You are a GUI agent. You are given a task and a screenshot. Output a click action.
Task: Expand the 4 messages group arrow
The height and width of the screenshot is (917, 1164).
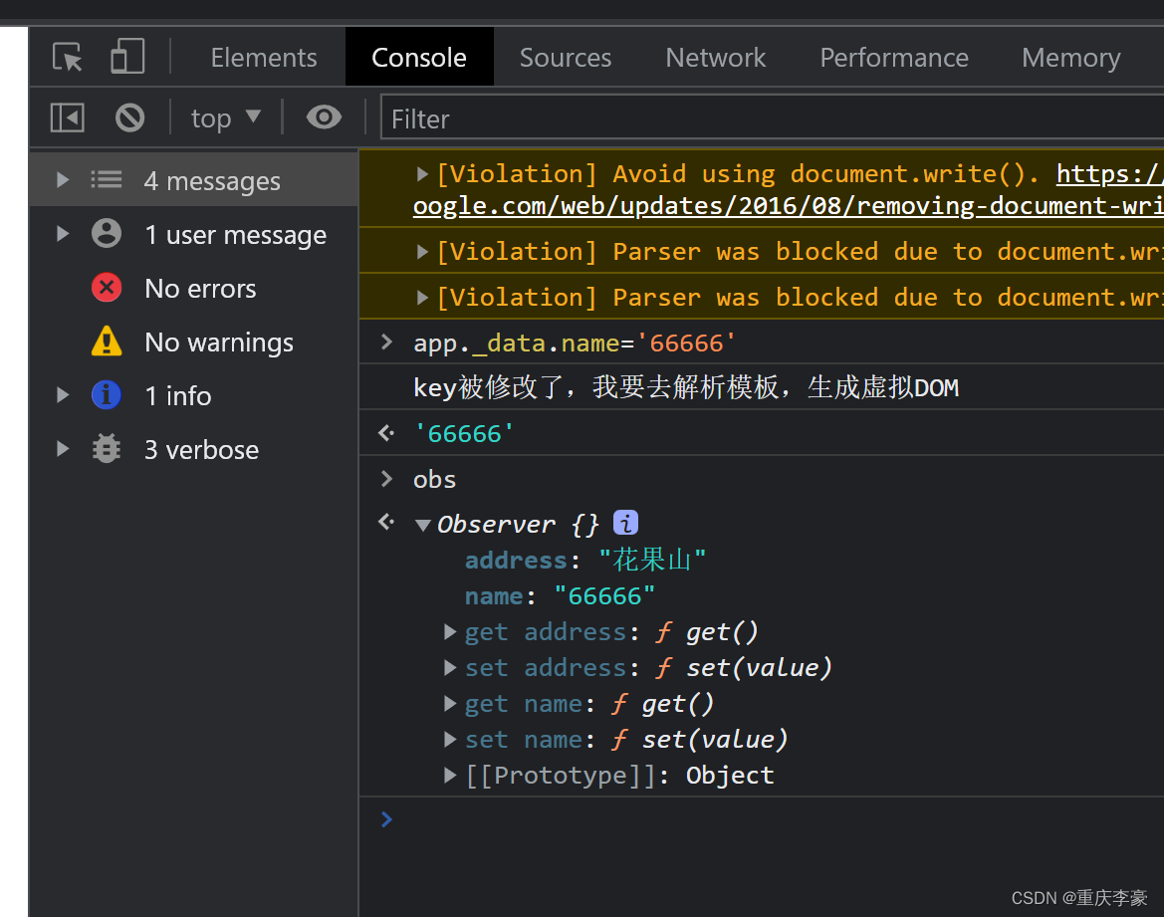[x=63, y=179]
